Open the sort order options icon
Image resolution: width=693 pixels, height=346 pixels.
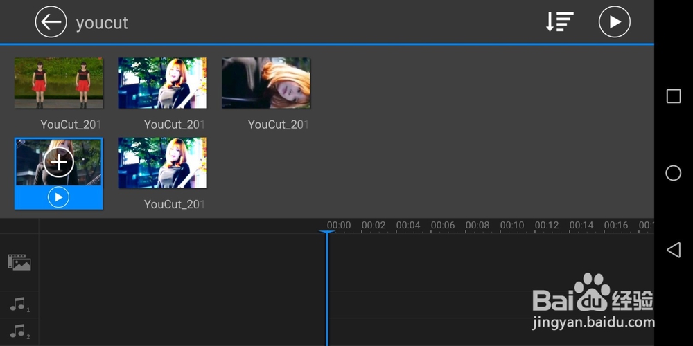(559, 21)
